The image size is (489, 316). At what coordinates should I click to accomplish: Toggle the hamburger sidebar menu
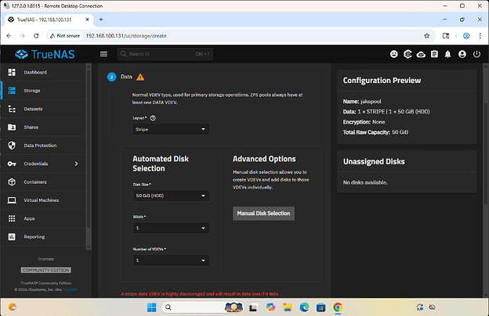(104, 54)
